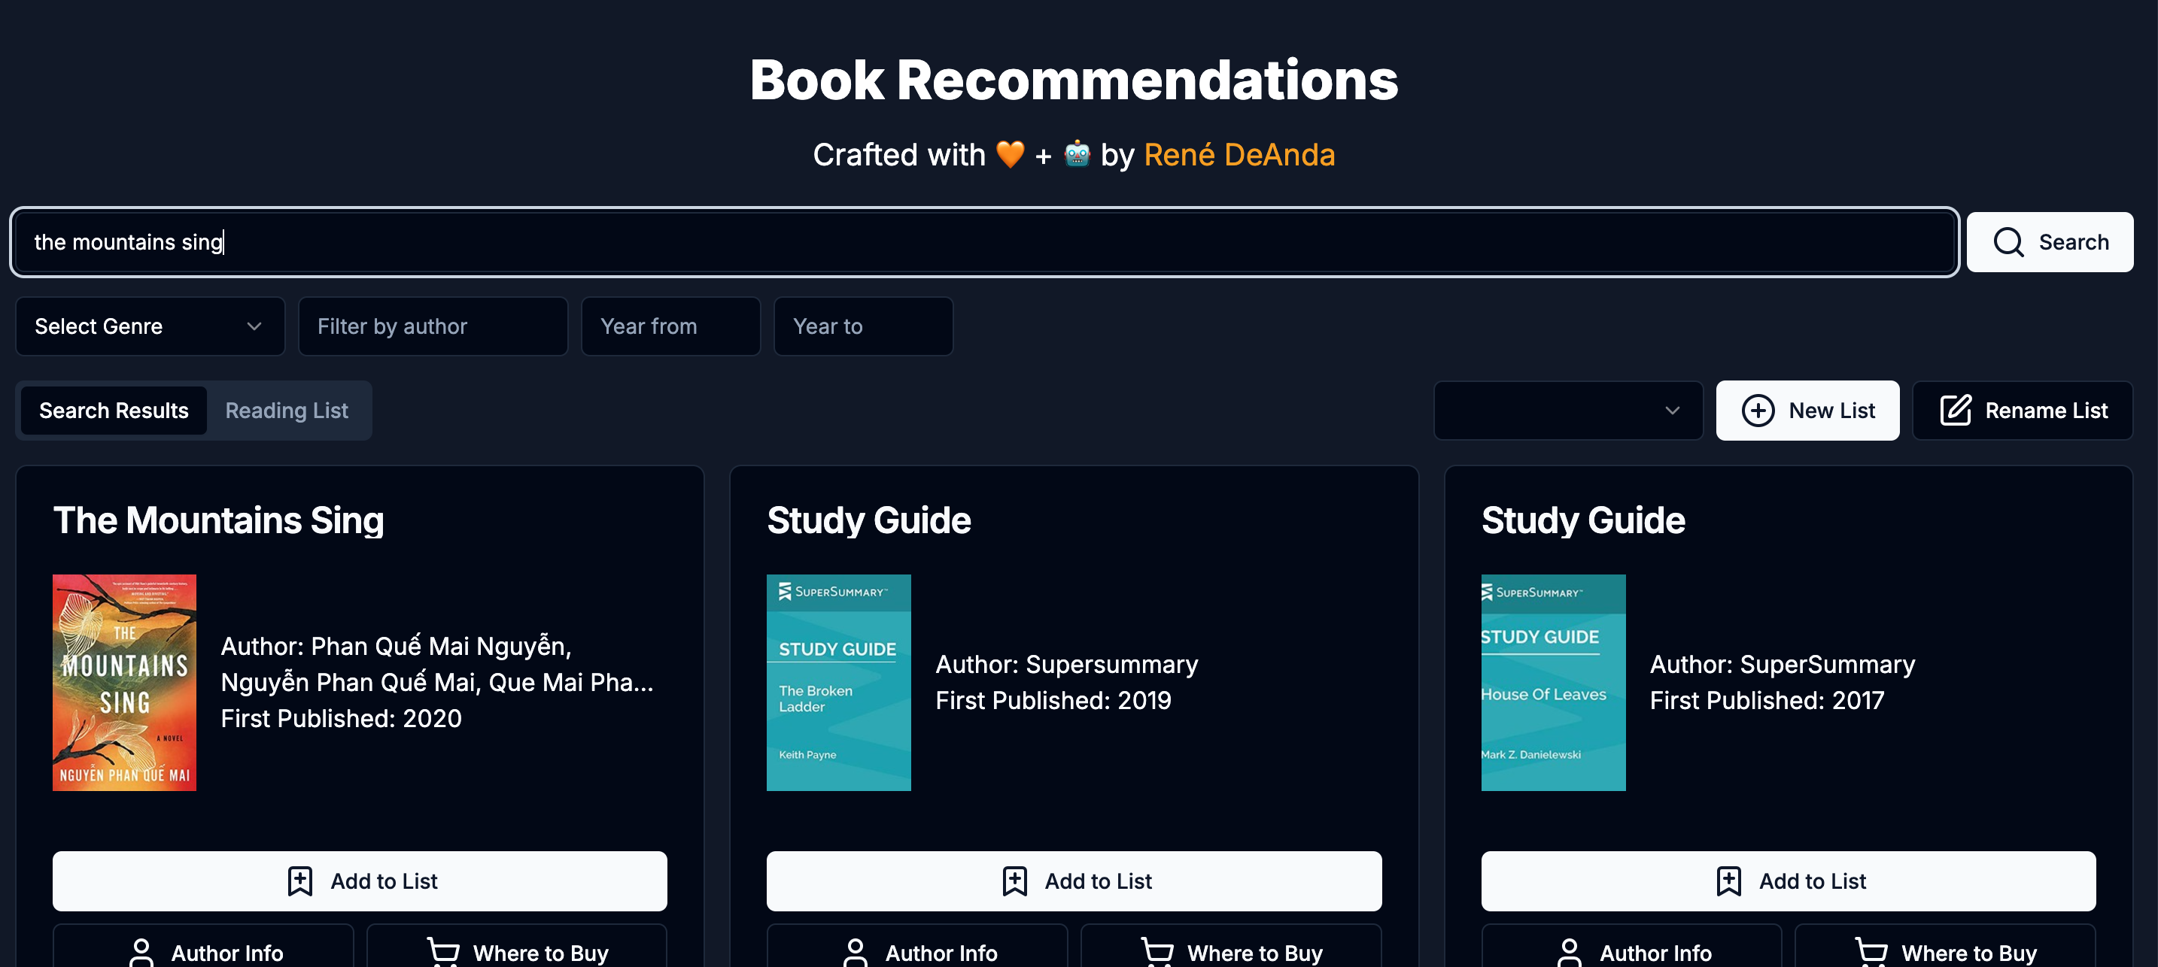Click the Filter by author field

point(432,326)
